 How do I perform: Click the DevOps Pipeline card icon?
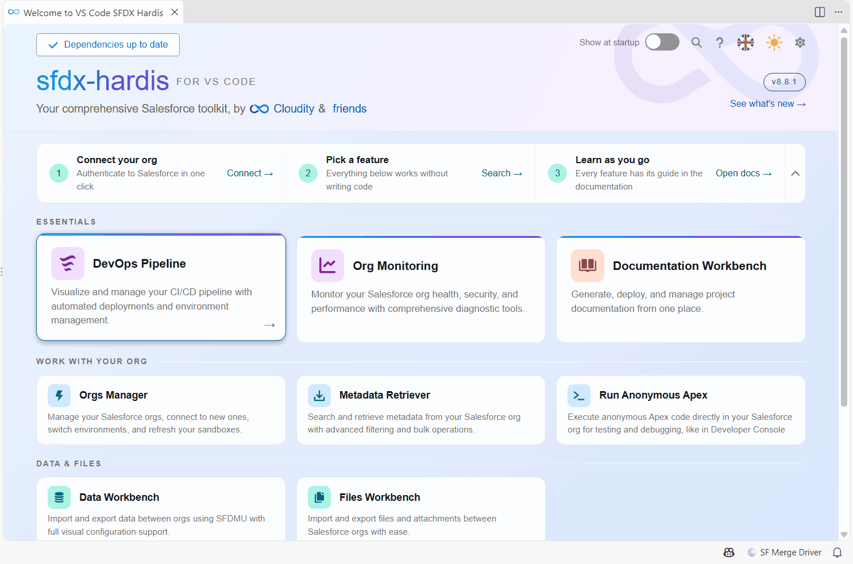(x=68, y=264)
